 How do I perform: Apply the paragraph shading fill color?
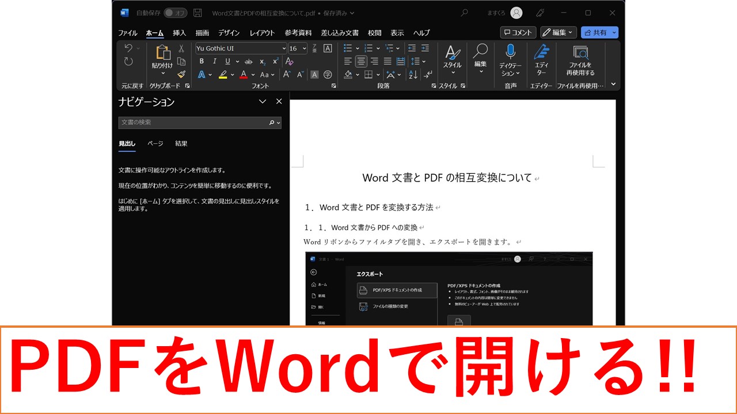[x=348, y=75]
